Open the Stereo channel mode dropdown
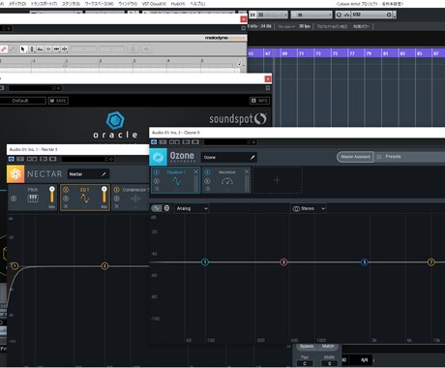445x368 pixels. click(x=309, y=209)
